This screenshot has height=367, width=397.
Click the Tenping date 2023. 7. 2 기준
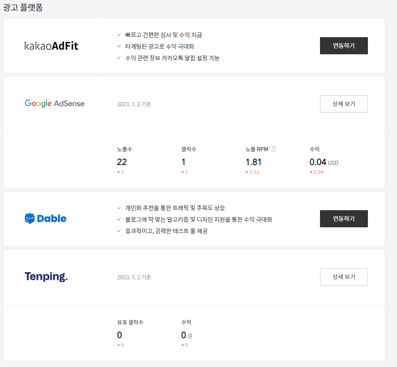click(134, 277)
